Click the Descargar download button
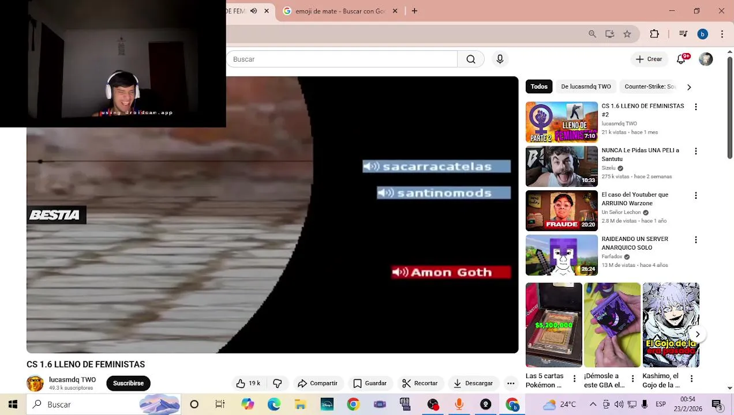The image size is (734, 415). pos(473,383)
